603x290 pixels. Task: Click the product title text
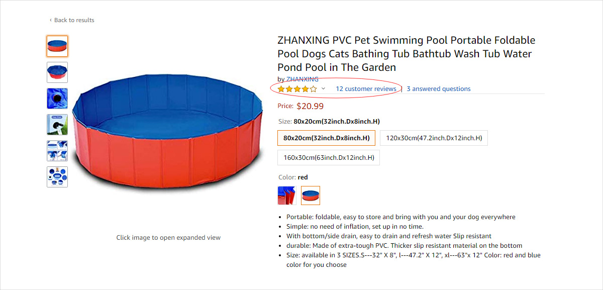[406, 54]
